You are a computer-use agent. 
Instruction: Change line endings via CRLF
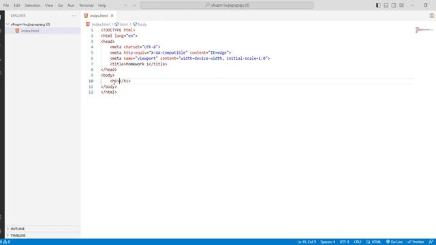click(x=358, y=242)
